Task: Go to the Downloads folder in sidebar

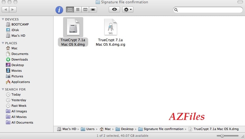Action: point(19,59)
